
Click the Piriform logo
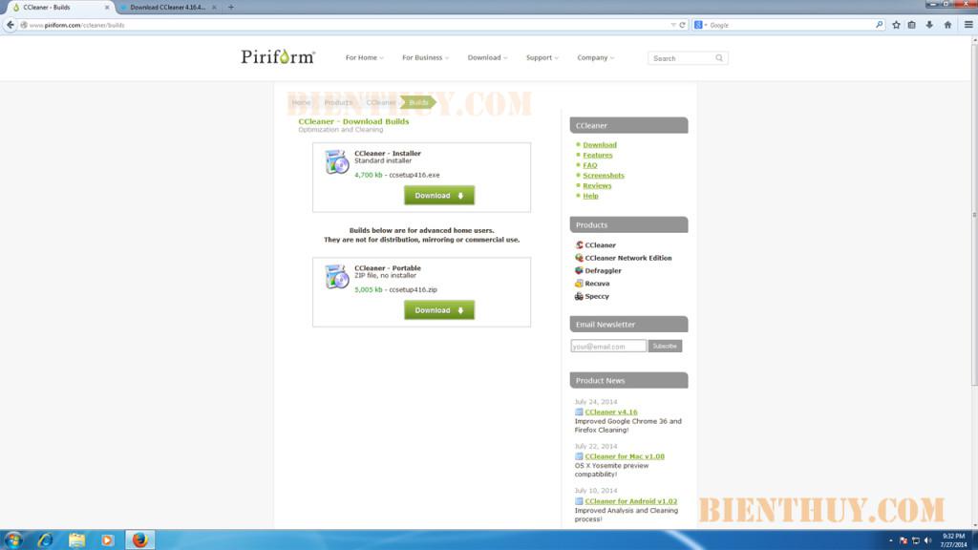coord(278,56)
